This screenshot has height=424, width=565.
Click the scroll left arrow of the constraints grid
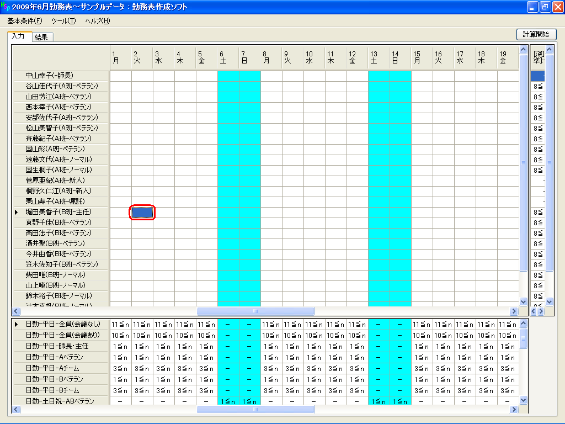[x=16, y=409]
